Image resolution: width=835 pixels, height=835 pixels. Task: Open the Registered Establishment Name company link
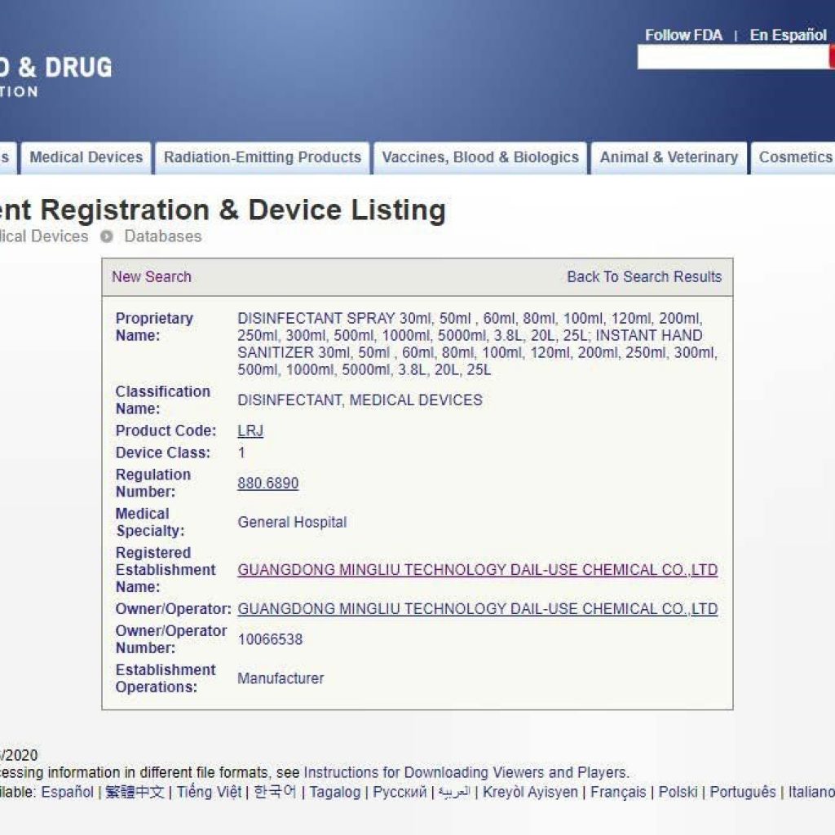coord(477,570)
